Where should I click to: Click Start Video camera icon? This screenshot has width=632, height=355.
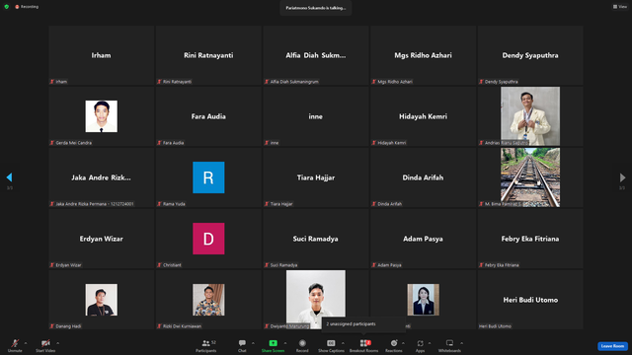45,343
